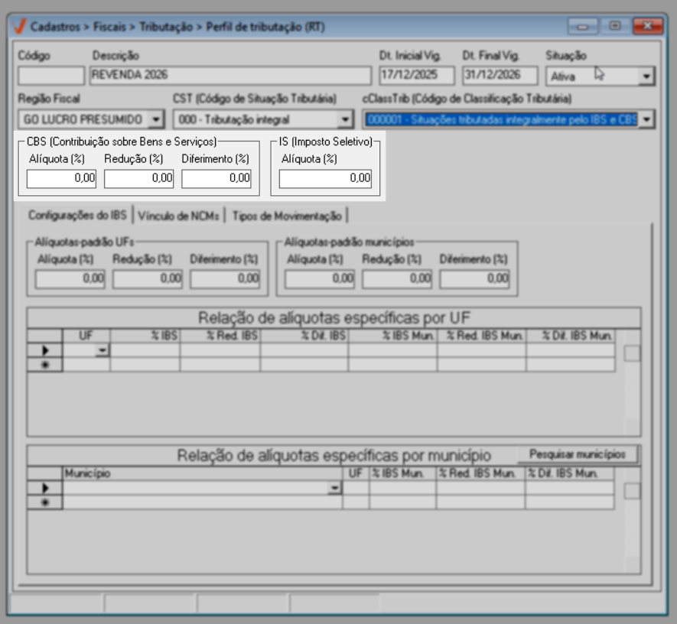Viewport: 677px width, 624px height.
Task: Click the Pesquisar municípios button
Action: coord(578,454)
